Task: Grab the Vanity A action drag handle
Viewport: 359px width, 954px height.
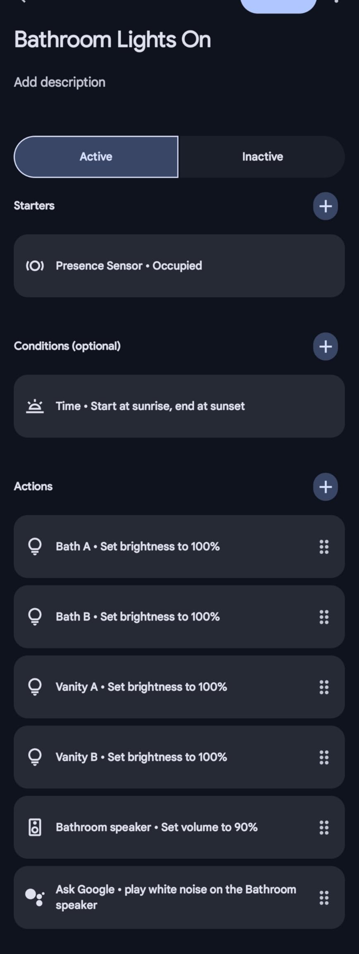Action: point(324,687)
